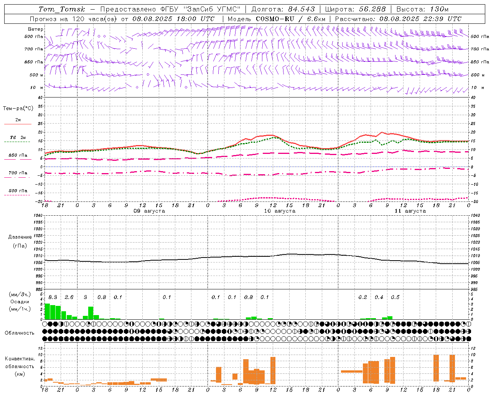Click the 'Долгота: 84.543' longitude value
This screenshot has height=393, width=491.
click(283, 9)
